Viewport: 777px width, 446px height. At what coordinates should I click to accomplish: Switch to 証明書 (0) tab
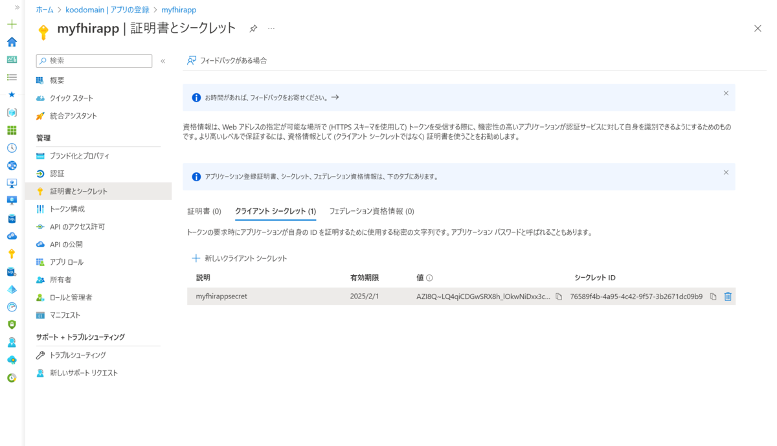(x=204, y=211)
